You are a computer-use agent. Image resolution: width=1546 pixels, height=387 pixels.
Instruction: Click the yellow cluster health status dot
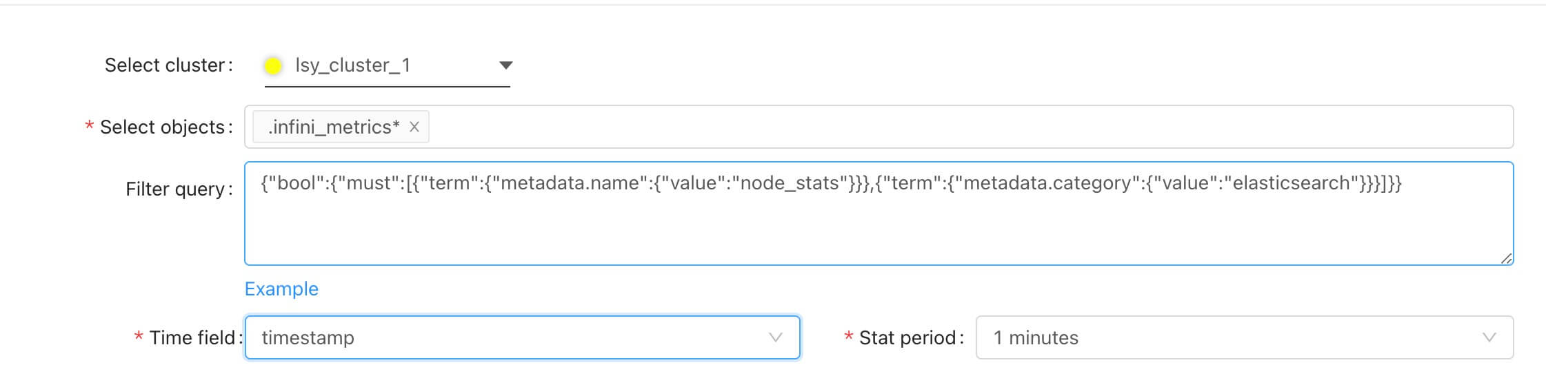(273, 65)
